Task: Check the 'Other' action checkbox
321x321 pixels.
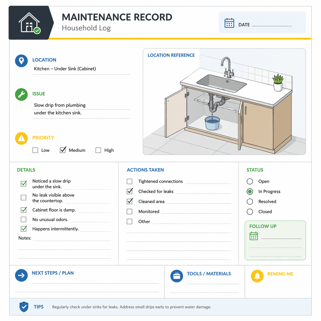Action: point(129,222)
